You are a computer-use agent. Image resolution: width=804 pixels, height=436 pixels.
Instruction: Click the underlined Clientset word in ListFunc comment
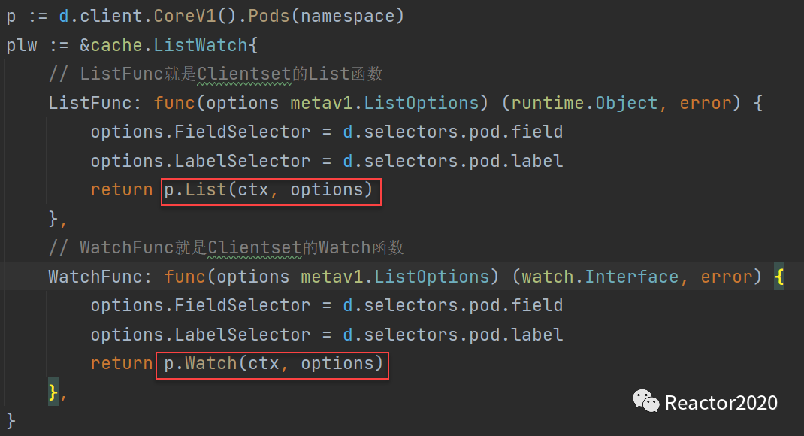click(x=244, y=74)
